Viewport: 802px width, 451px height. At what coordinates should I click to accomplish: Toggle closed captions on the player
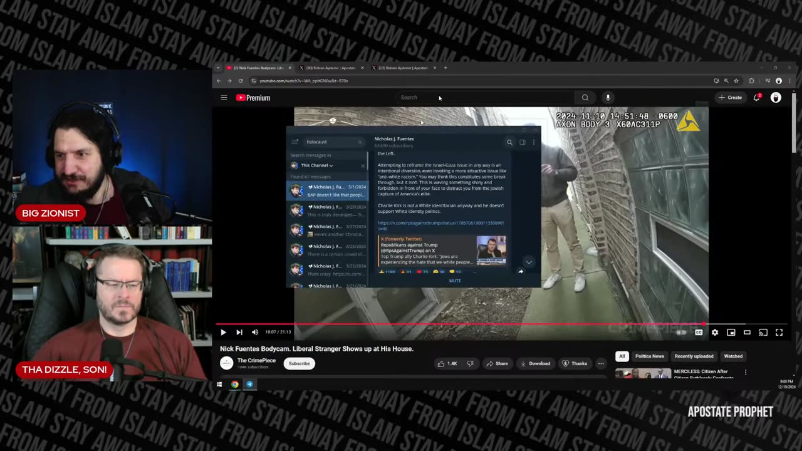699,333
